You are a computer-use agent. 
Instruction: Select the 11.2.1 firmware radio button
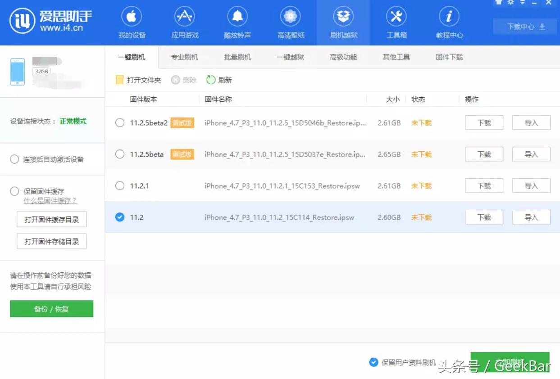point(119,185)
